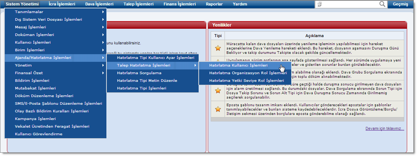
Task: Choose SMS/E-Posta Şablonu Düzenleme İşlemleri
Action: click(55, 104)
